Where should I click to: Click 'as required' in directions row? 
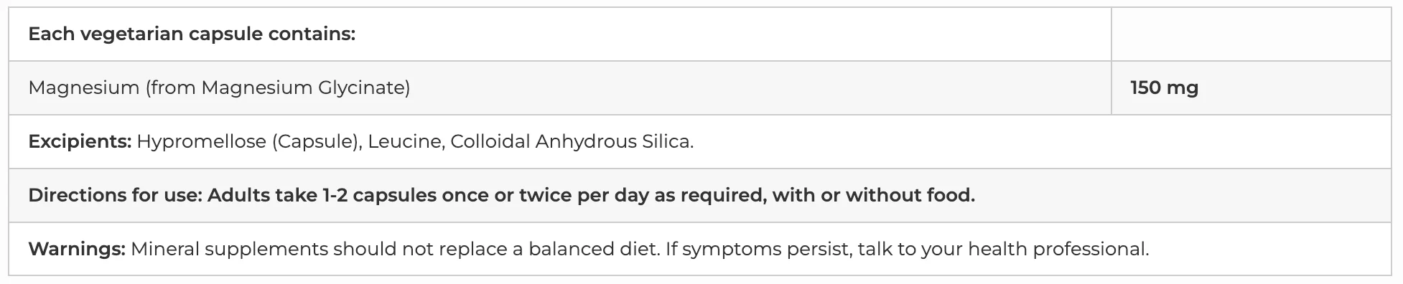[x=710, y=195]
